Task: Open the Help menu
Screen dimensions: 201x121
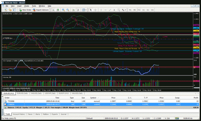Action: pyautogui.click(x=49, y=6)
